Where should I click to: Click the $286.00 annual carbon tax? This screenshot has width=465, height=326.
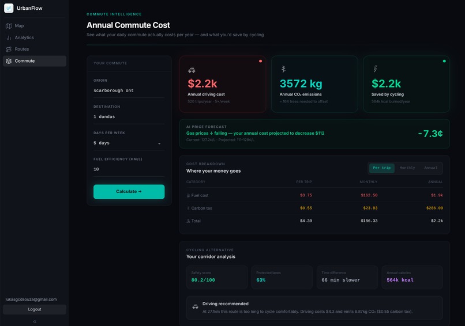pyautogui.click(x=434, y=208)
